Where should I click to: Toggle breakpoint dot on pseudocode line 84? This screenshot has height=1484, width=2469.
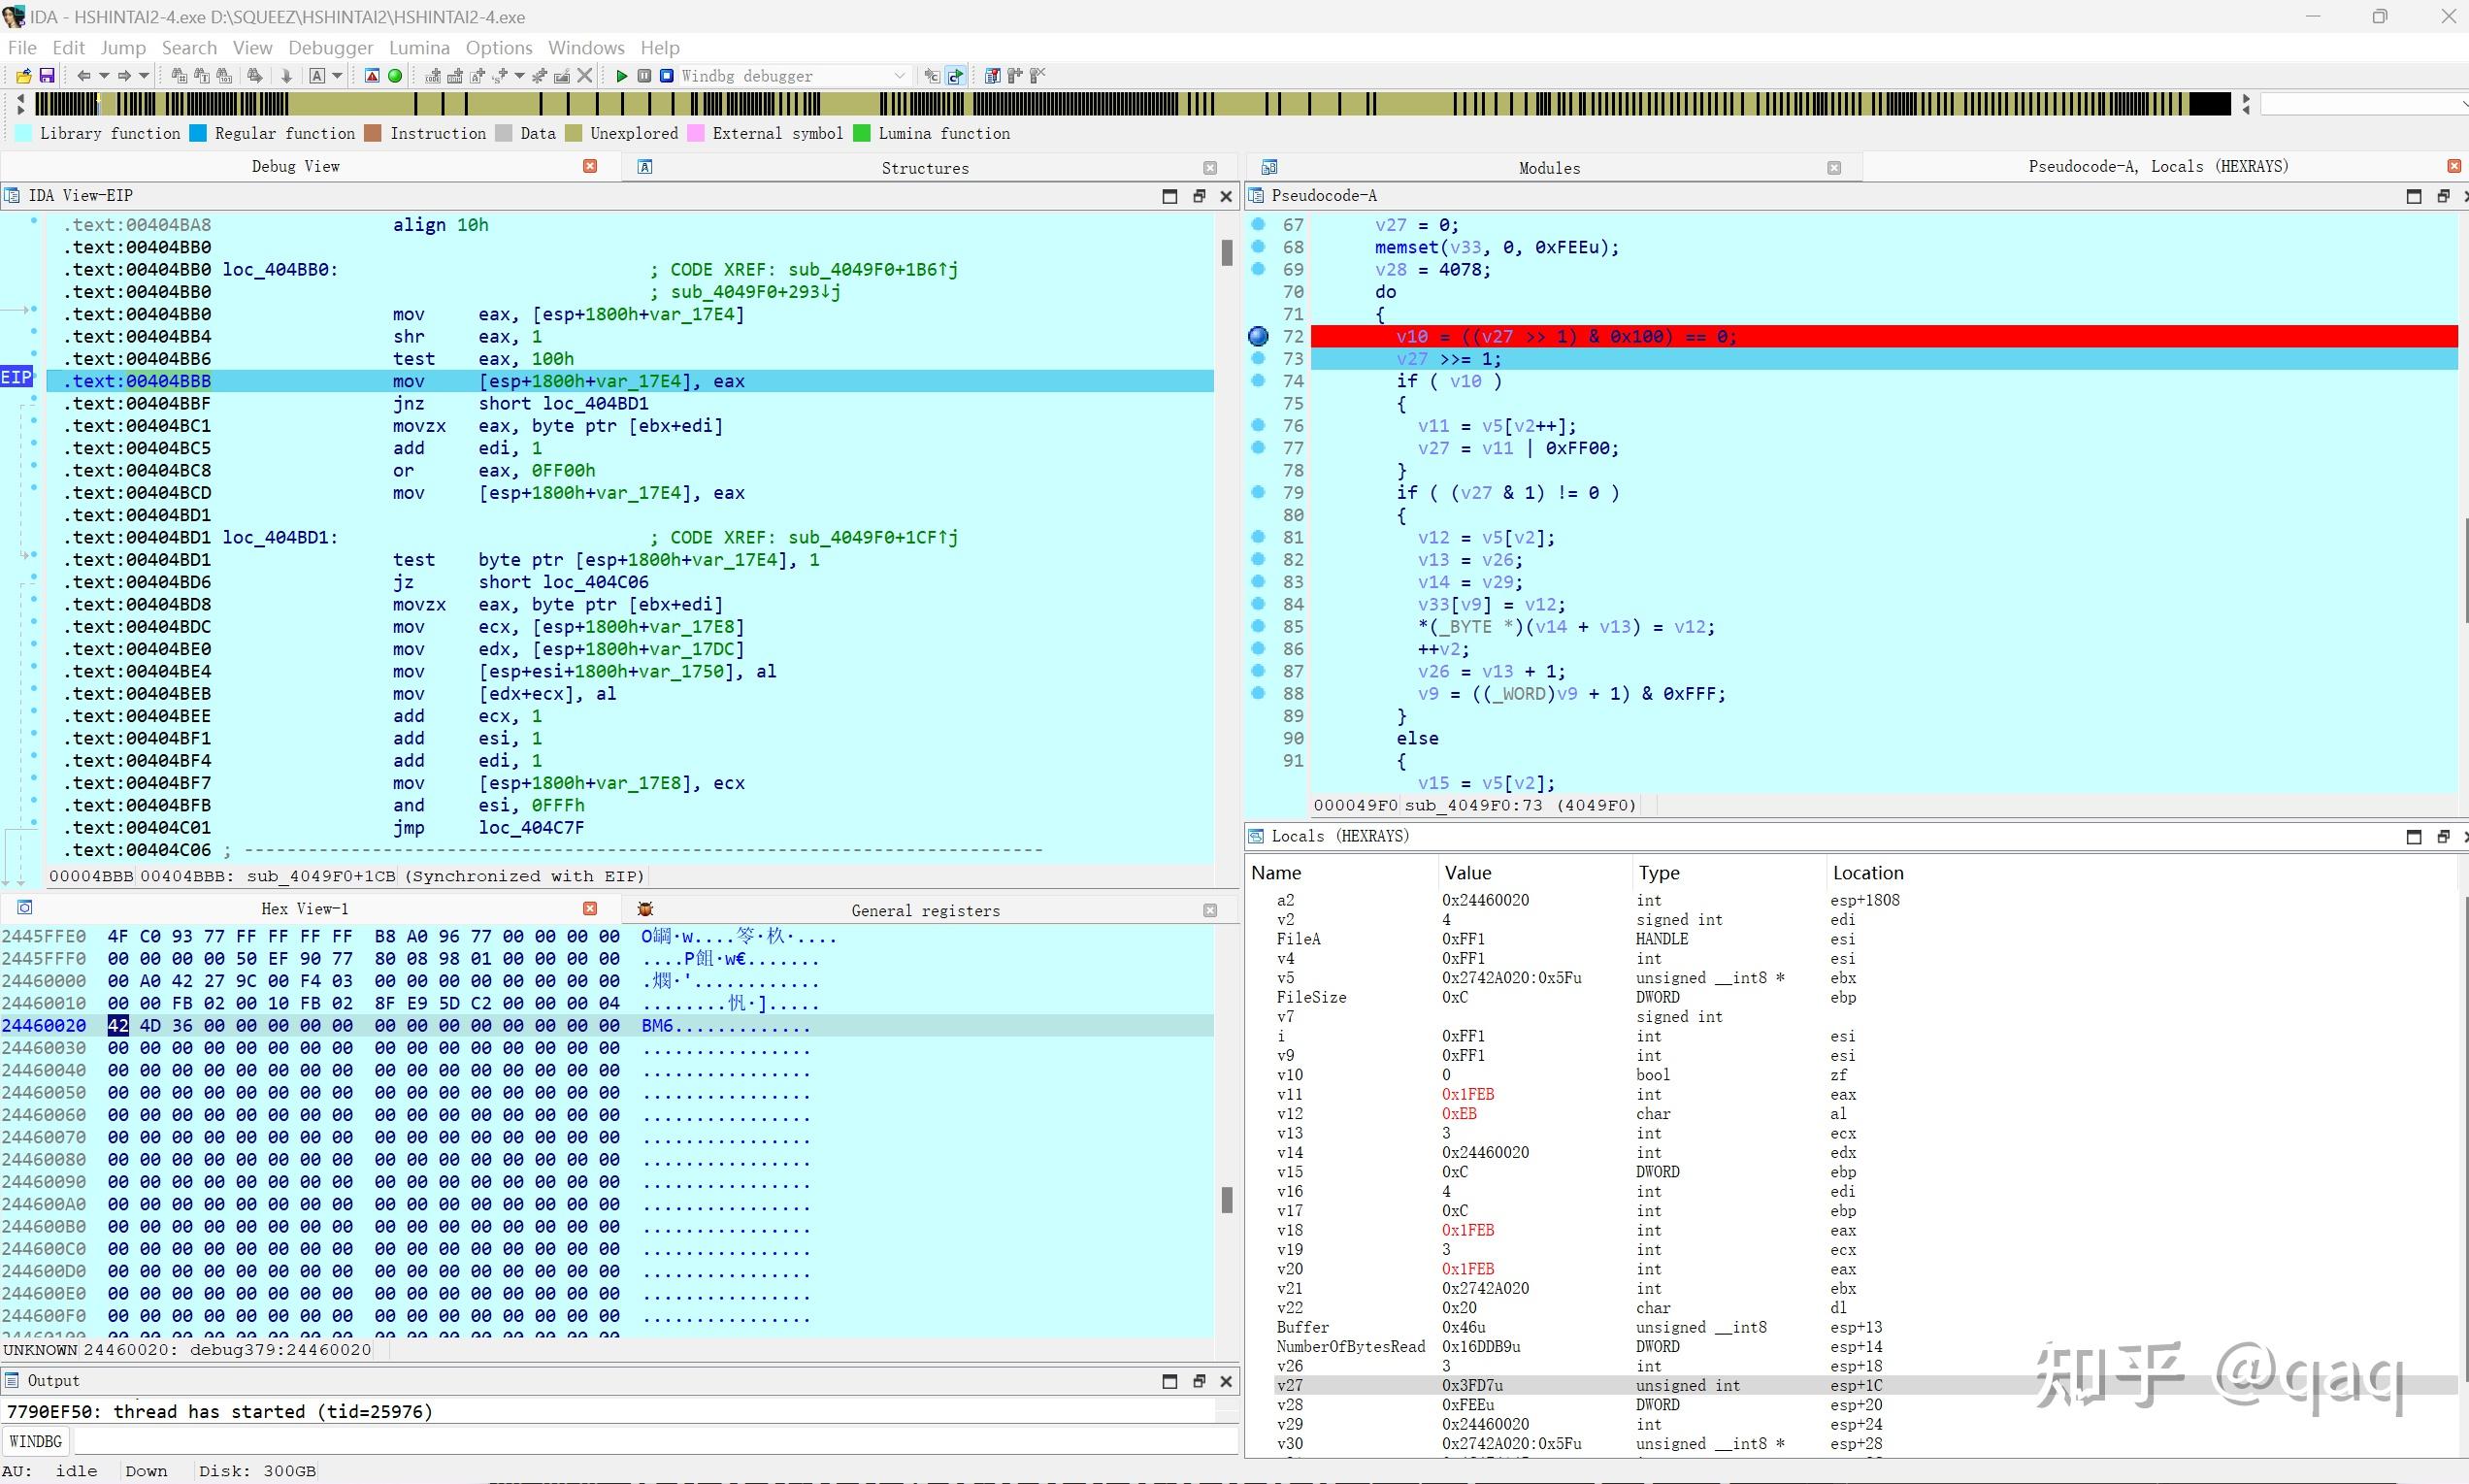point(1258,604)
